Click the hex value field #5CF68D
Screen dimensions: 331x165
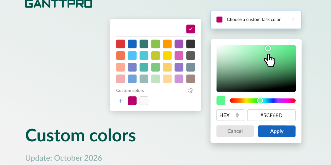pyautogui.click(x=271, y=115)
